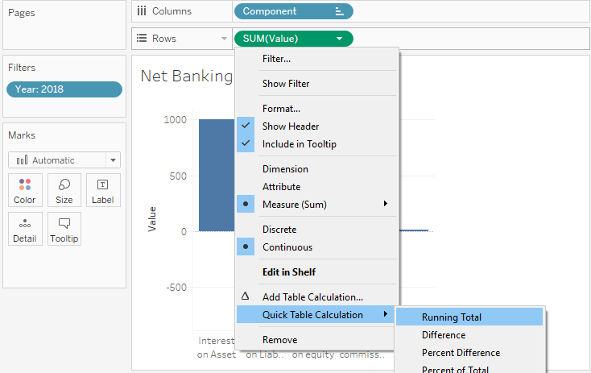Open the Color marks card

(x=25, y=190)
